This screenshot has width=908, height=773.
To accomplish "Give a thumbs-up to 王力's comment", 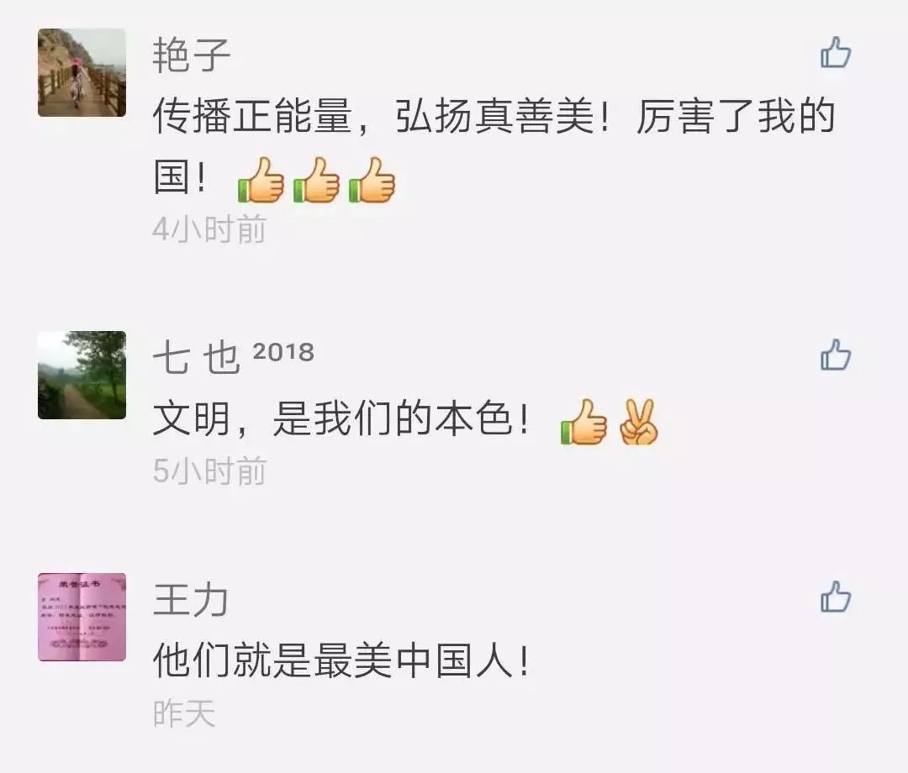I will point(836,597).
